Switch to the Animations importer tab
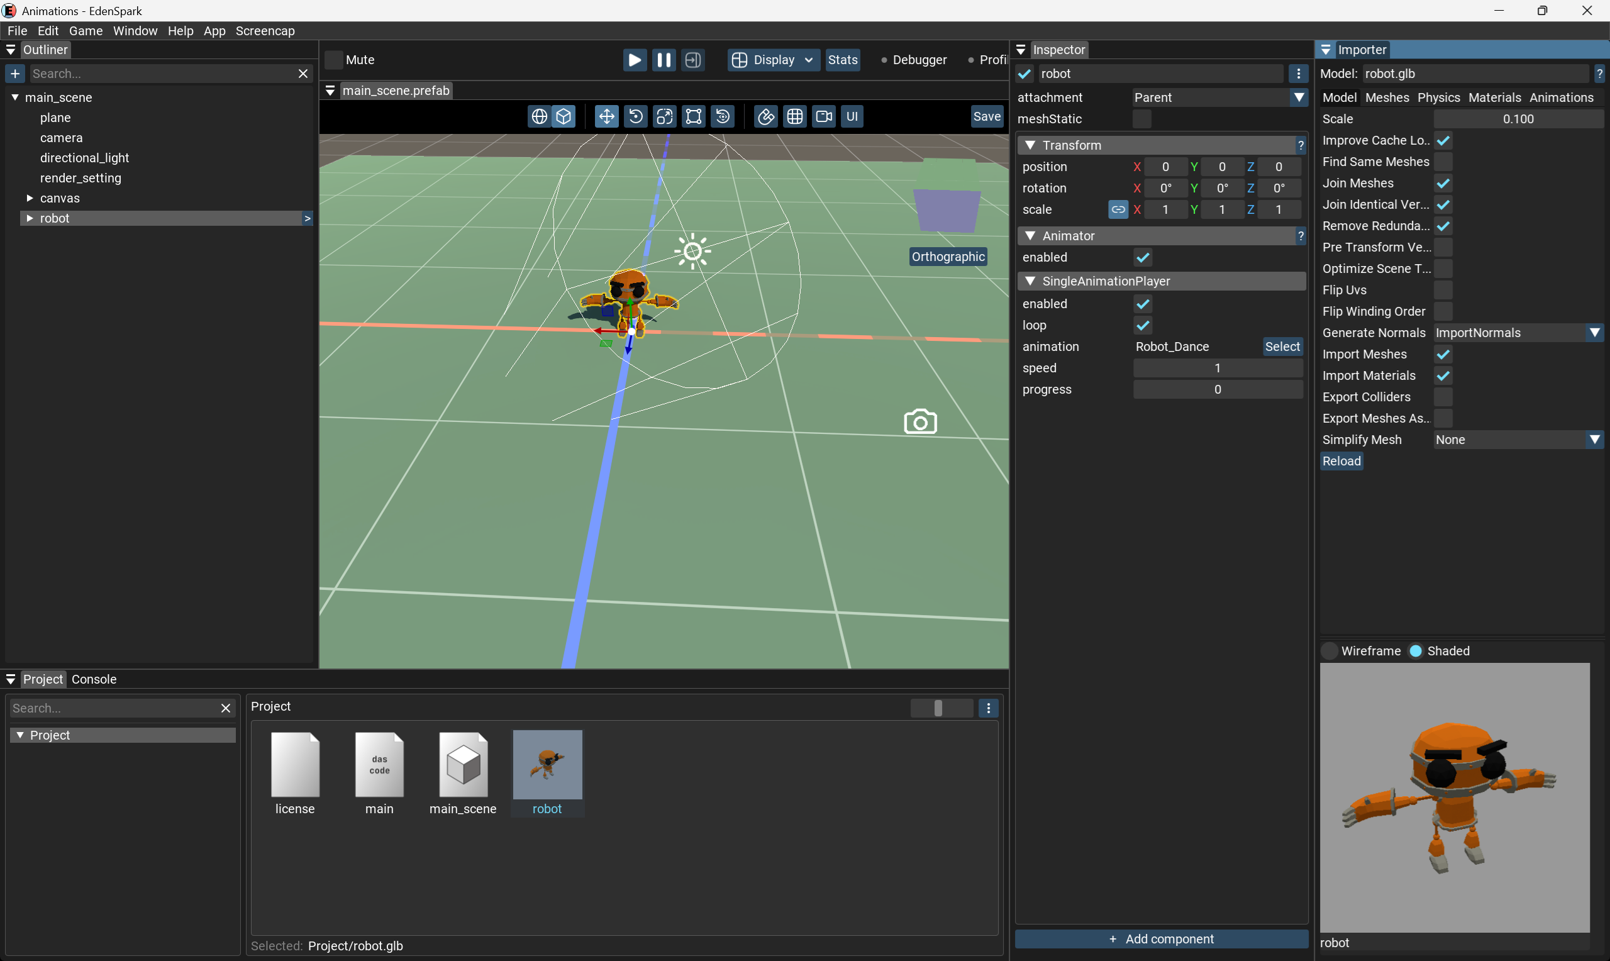Screen dimensions: 1610x961 coord(1561,97)
